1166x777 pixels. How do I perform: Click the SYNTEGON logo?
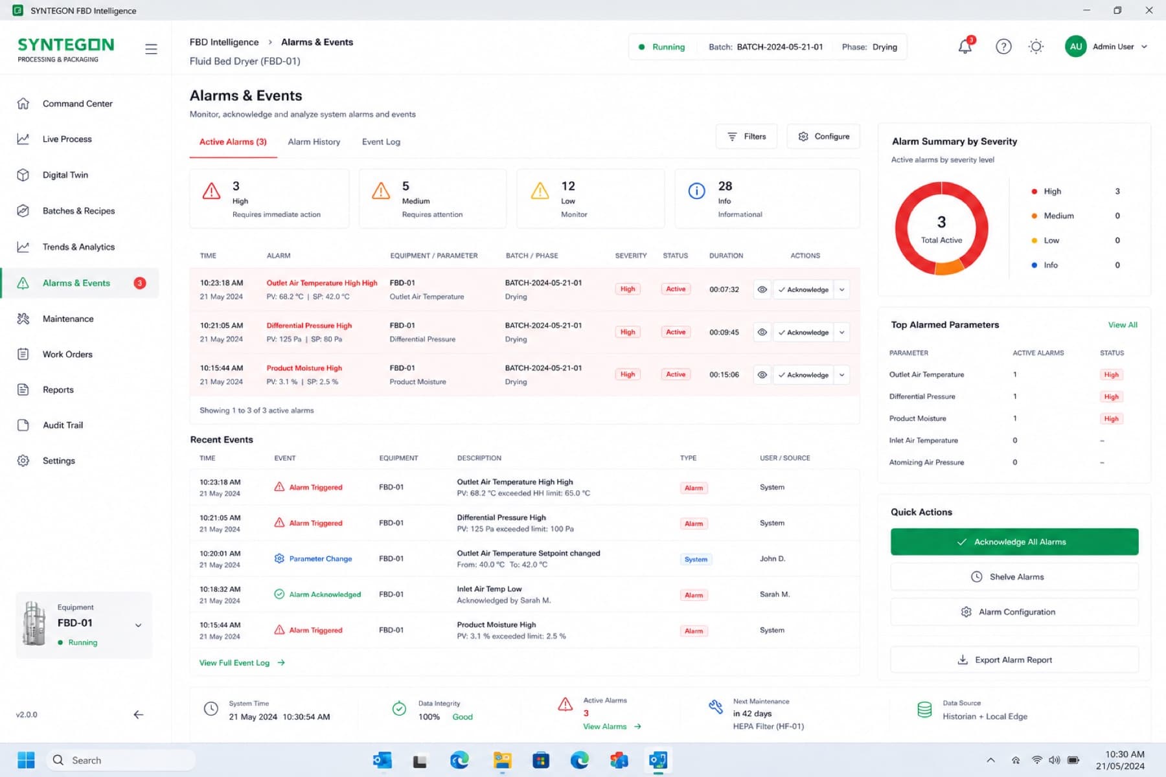click(x=65, y=50)
